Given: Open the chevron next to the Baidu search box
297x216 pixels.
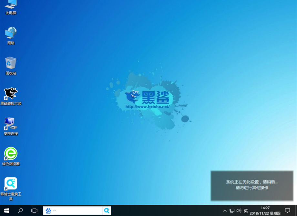Looking at the screenshot, I should pyautogui.click(x=55, y=211).
